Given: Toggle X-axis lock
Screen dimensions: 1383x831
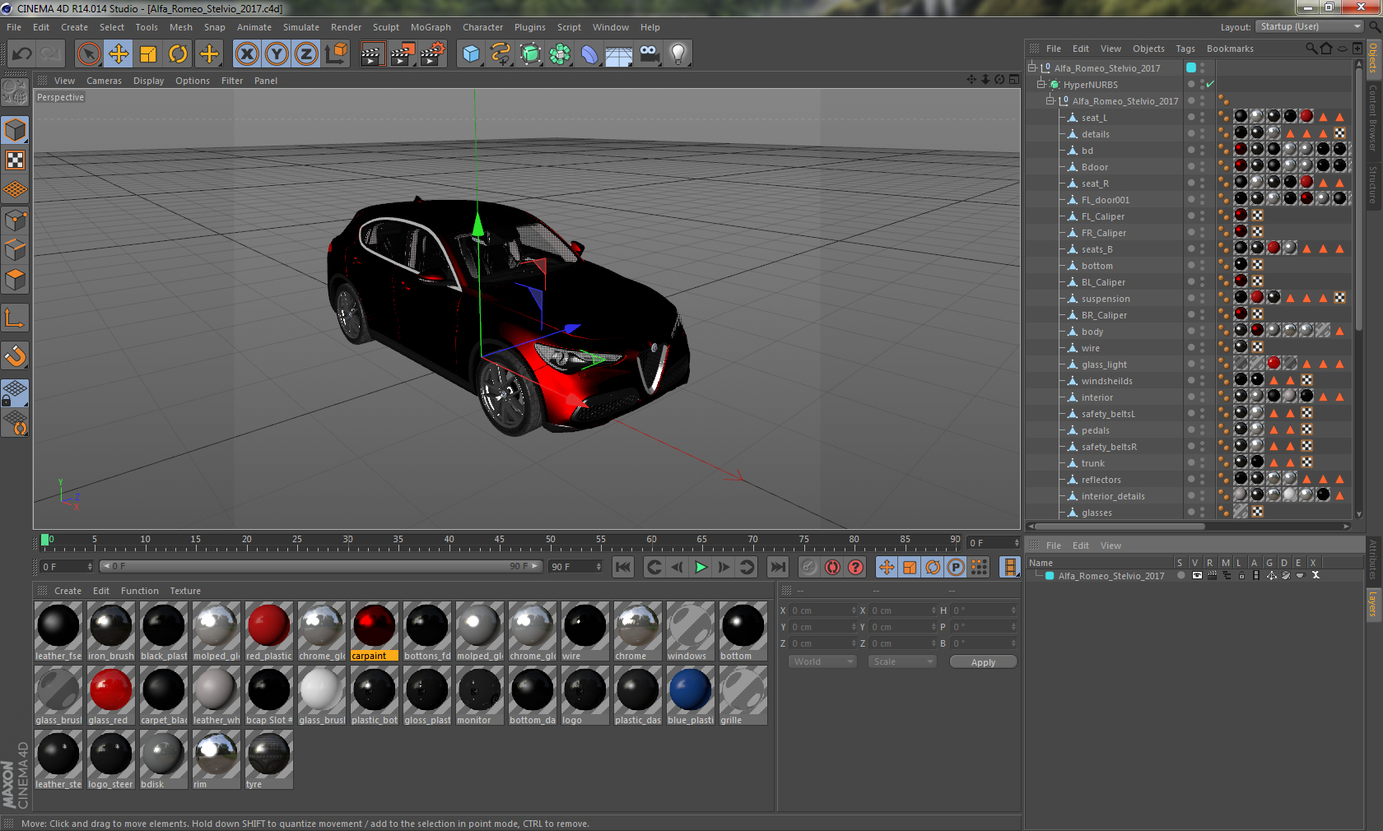Looking at the screenshot, I should [x=246, y=54].
